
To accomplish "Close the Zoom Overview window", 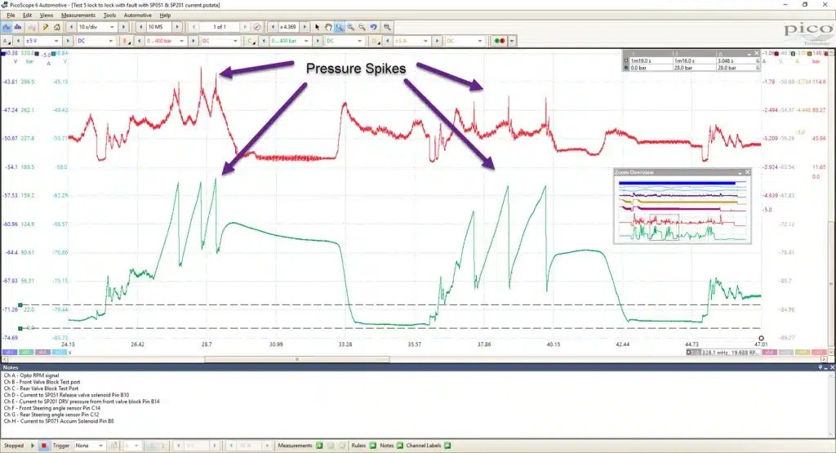I will tap(748, 172).
